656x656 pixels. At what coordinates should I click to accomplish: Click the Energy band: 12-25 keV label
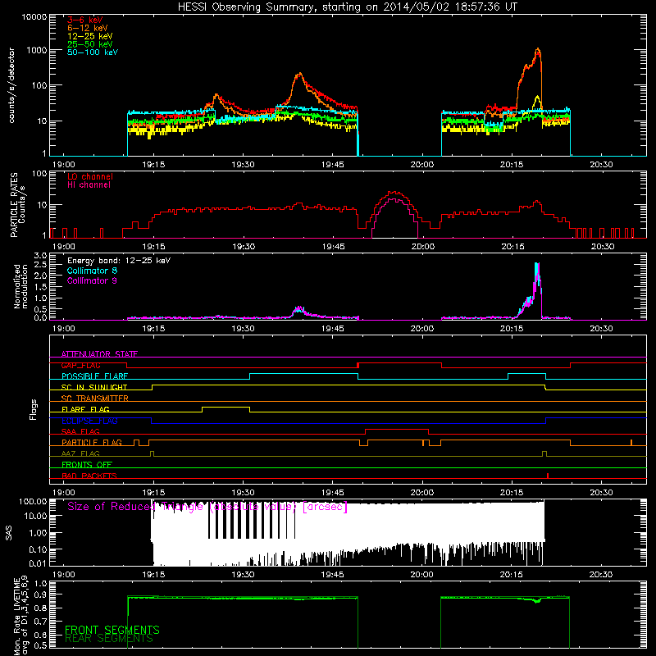(119, 261)
